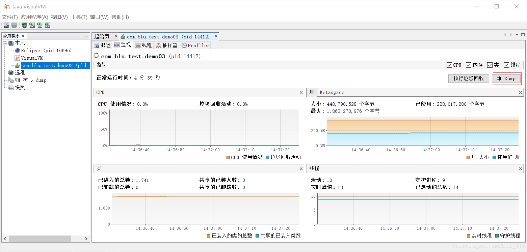Screen dimensions: 527x252
Task: Open the 抽样器 tab
Action: coord(167,45)
